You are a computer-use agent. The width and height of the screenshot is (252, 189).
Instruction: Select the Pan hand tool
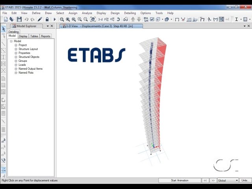[93, 19]
